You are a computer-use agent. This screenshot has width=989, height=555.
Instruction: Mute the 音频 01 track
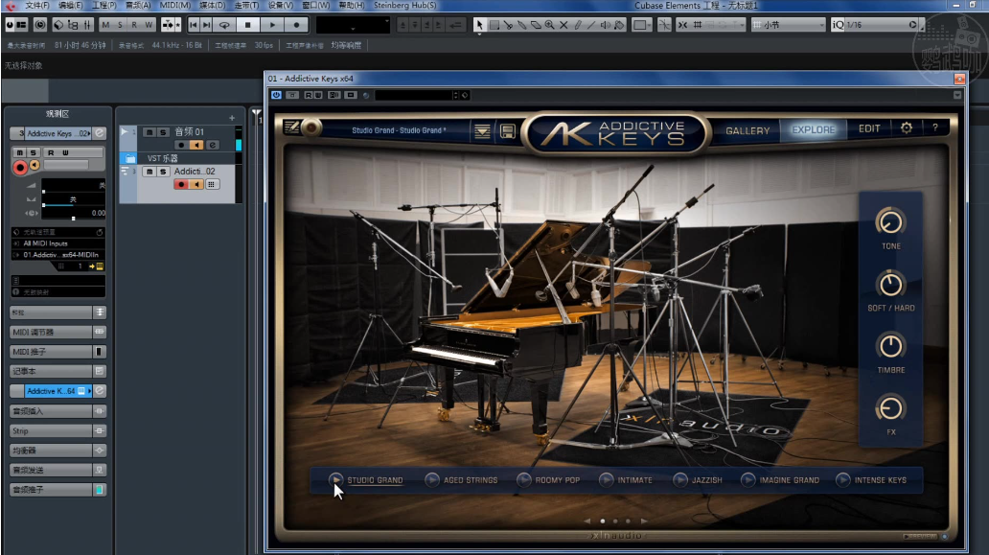click(x=149, y=132)
